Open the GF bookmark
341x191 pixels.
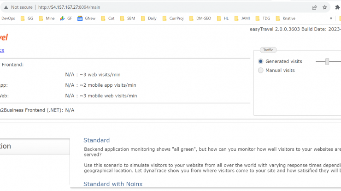[66, 18]
